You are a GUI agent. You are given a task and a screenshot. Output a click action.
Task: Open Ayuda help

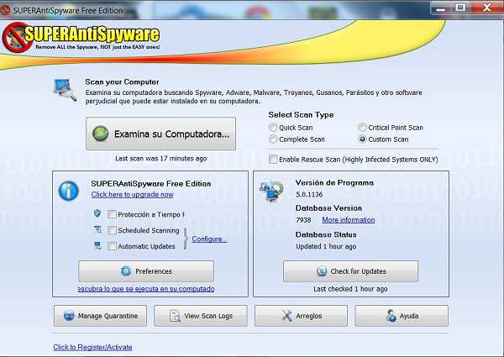point(402,316)
